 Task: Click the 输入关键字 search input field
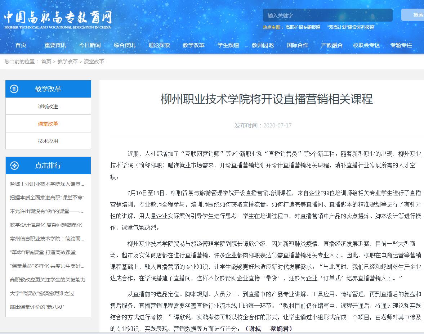click(x=327, y=15)
